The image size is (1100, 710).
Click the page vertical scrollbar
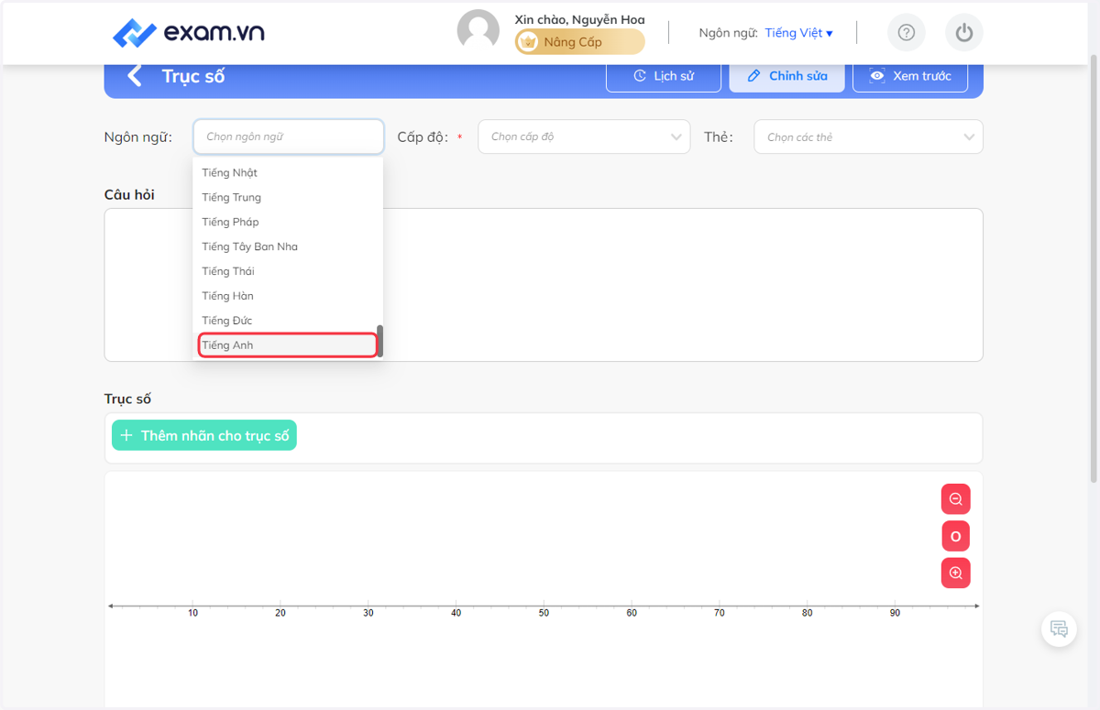point(1093,268)
